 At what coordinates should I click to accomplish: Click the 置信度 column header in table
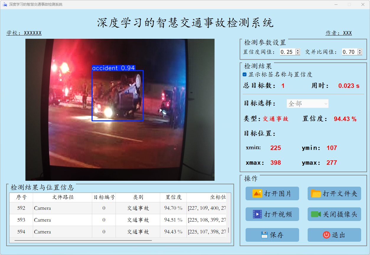click(173, 197)
